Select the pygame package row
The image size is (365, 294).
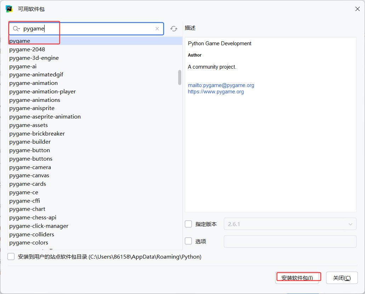coord(95,41)
